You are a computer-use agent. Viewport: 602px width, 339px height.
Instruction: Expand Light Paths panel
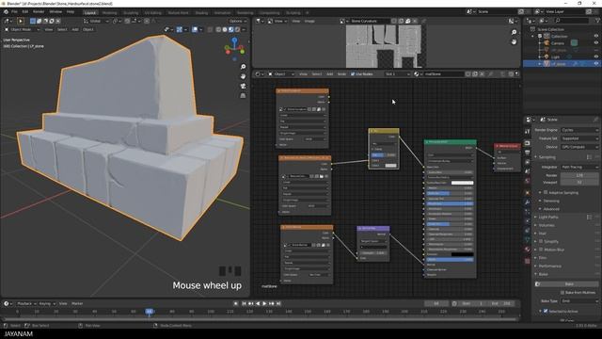click(548, 218)
